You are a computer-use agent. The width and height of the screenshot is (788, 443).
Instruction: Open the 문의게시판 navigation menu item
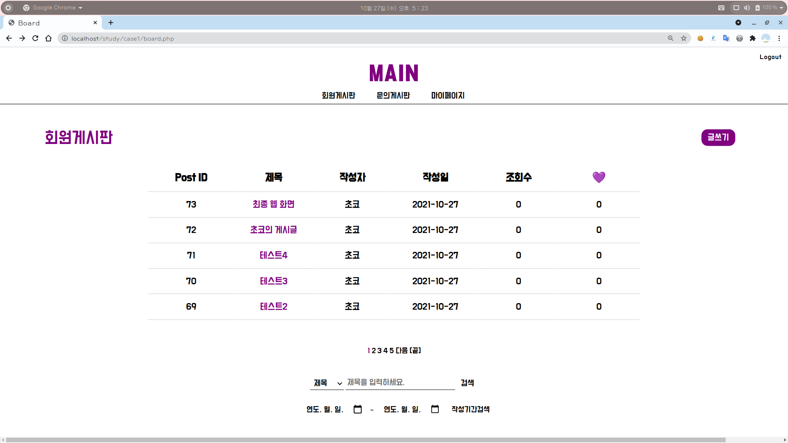[393, 96]
